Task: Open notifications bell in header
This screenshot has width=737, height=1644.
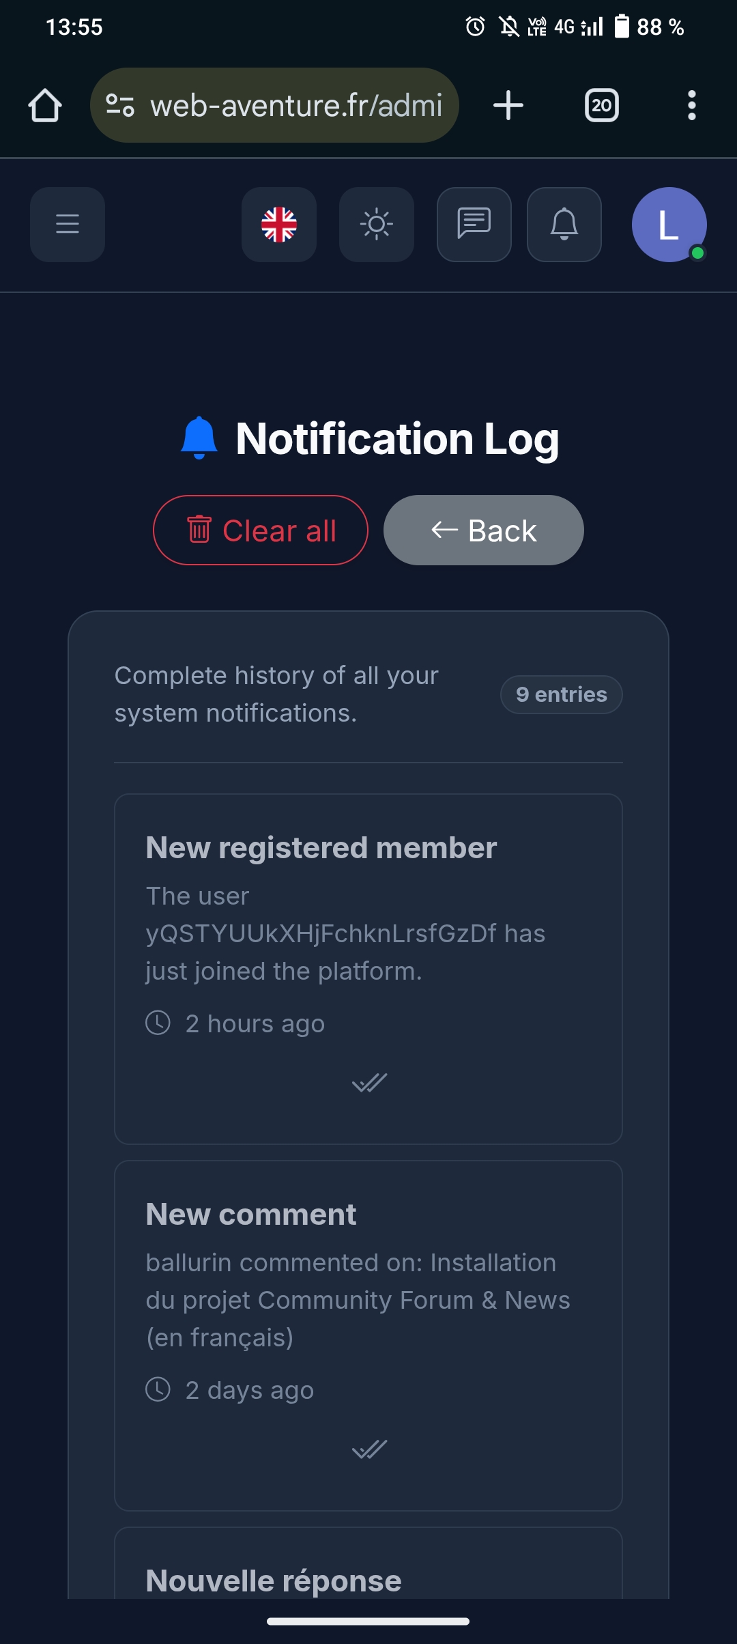Action: pos(564,224)
